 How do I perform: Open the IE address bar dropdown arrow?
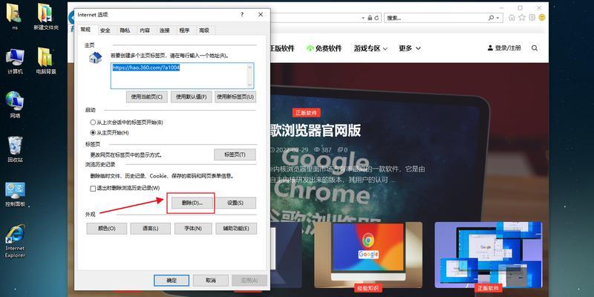tap(362, 18)
